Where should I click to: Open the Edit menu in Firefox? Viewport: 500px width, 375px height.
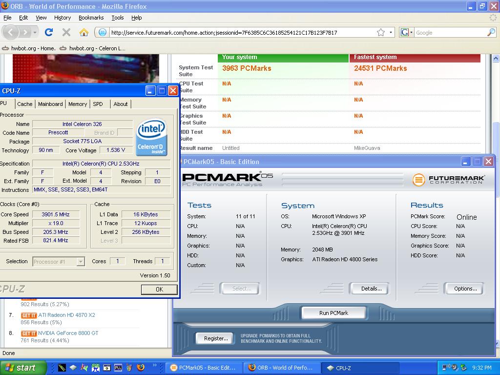pos(23,18)
